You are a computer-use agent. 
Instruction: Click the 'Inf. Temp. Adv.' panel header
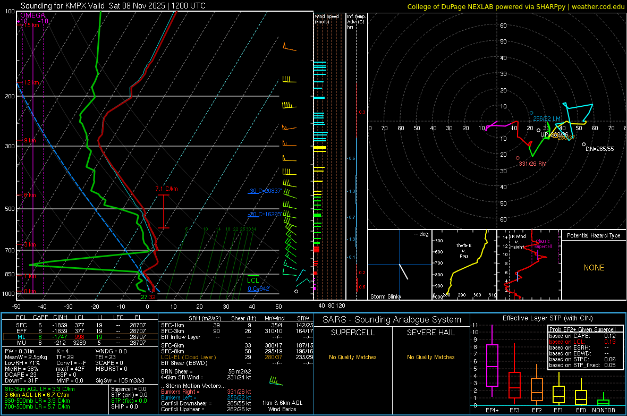pyautogui.click(x=356, y=22)
